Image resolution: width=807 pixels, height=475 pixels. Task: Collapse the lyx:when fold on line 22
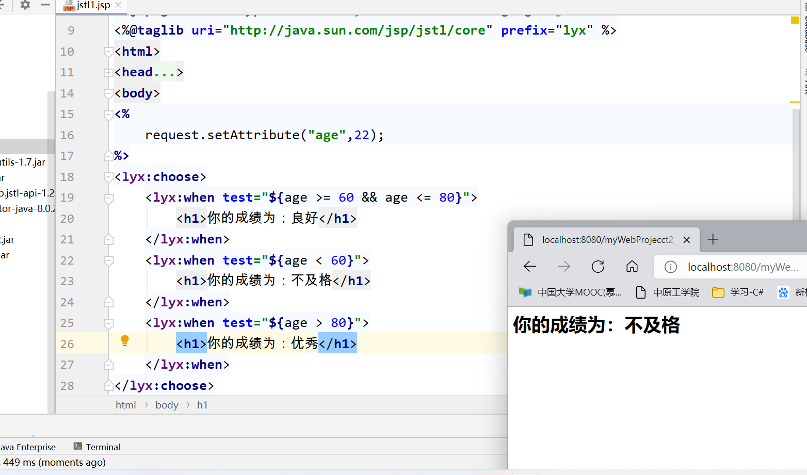coord(108,260)
